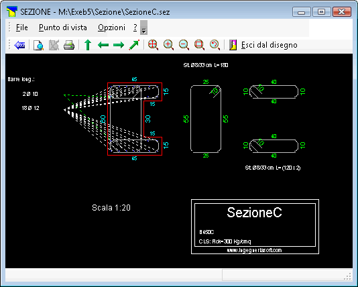Click the green right arrow view icon

click(119, 45)
